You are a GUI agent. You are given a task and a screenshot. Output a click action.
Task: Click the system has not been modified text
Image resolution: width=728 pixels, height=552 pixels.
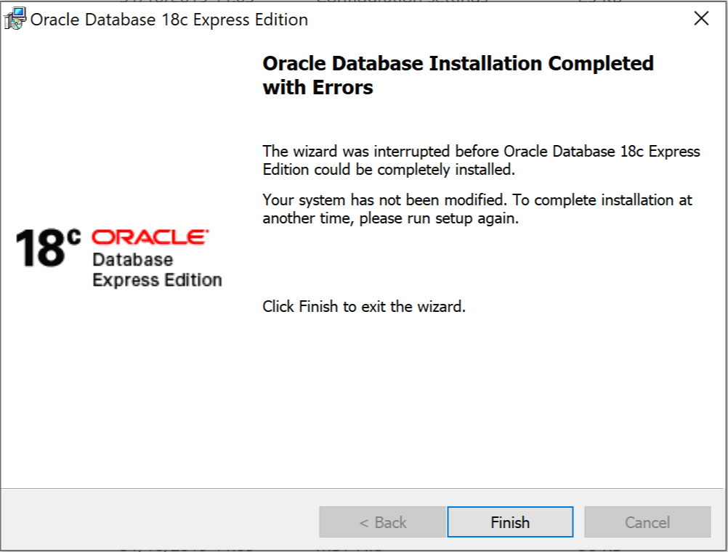tap(477, 209)
